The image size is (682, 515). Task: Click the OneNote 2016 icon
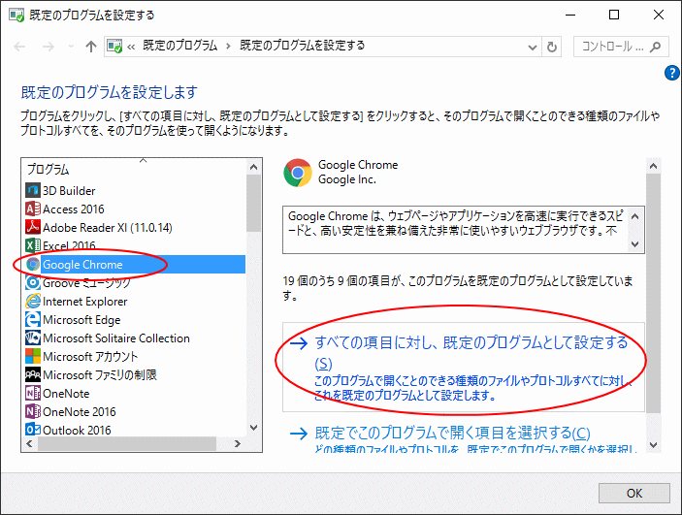coord(33,411)
